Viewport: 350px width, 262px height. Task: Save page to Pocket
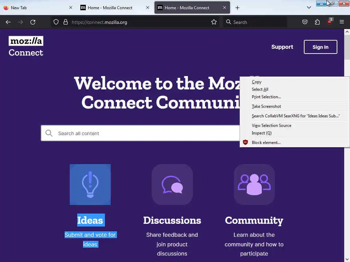click(305, 22)
